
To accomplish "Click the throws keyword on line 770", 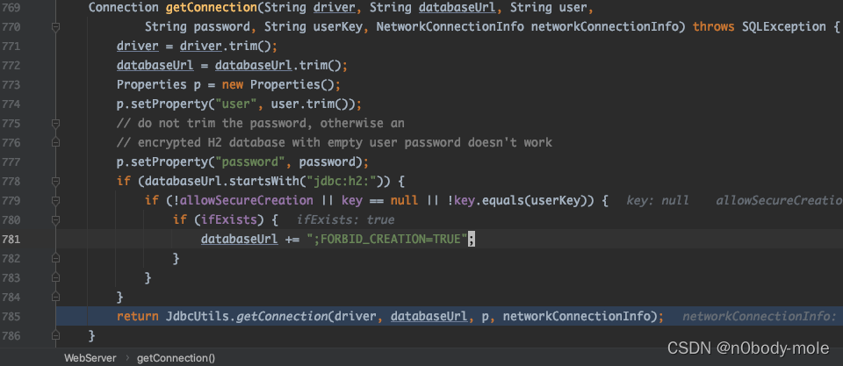I will coord(713,27).
